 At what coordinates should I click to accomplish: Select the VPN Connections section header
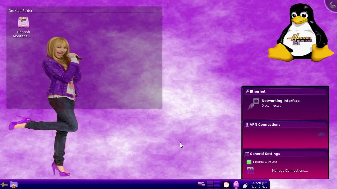[286, 124]
